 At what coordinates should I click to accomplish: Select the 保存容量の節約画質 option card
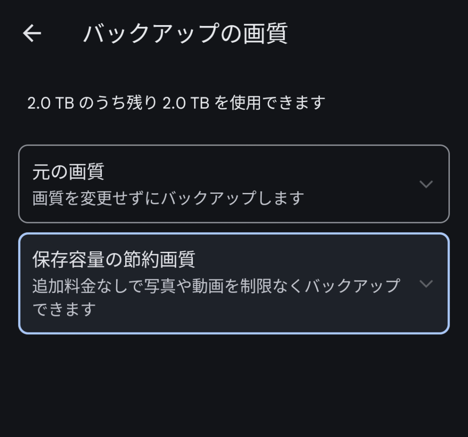coord(234,283)
